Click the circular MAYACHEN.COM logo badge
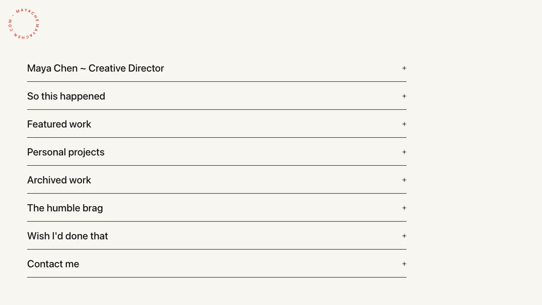 click(24, 23)
